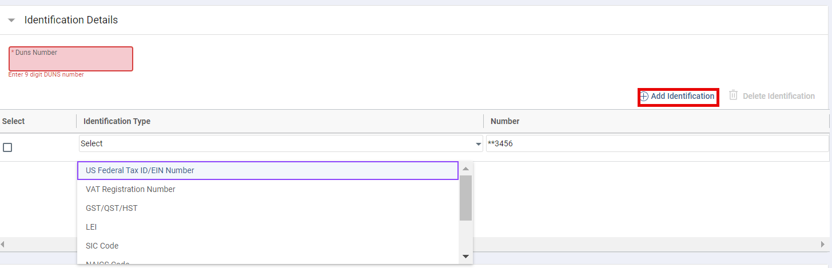Image resolution: width=832 pixels, height=268 pixels.
Task: Click the Number field containing **3456
Action: tap(656, 144)
